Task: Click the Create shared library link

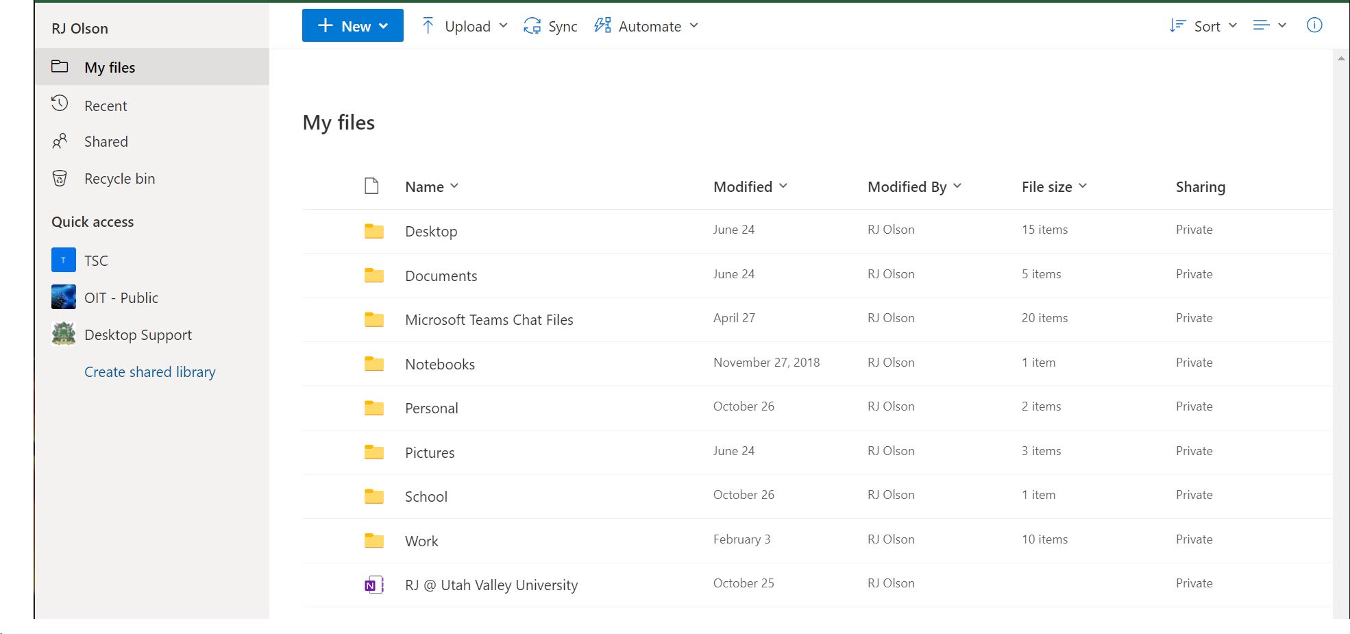Action: coord(149,371)
